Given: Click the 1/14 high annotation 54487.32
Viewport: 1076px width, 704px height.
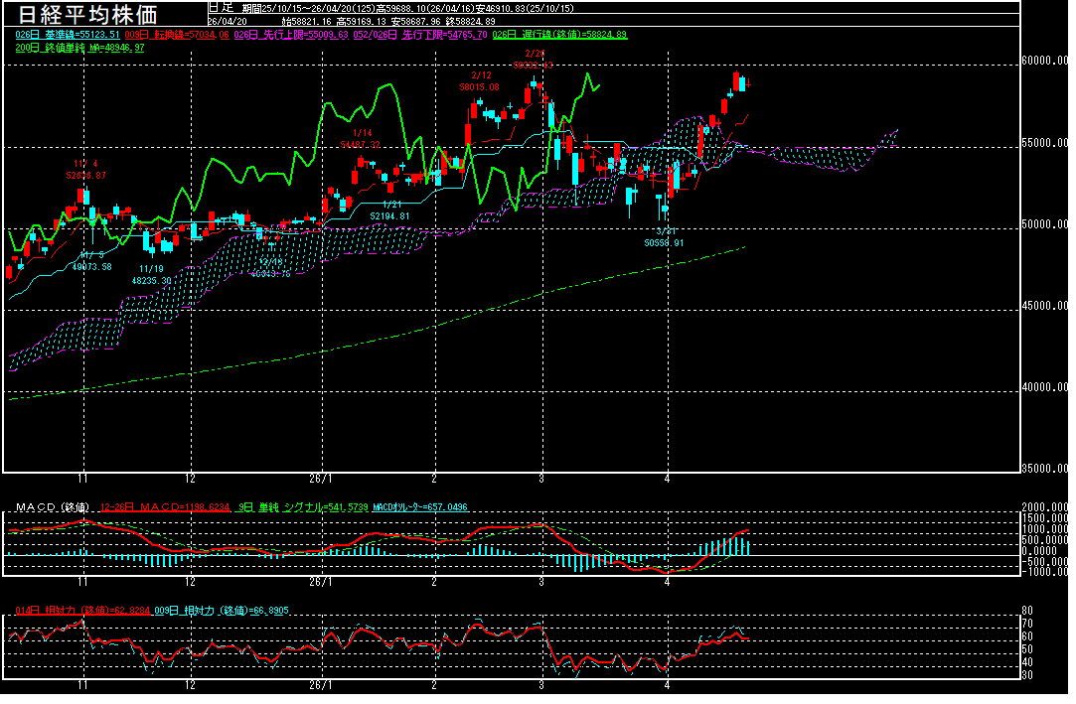Looking at the screenshot, I should point(361,145).
